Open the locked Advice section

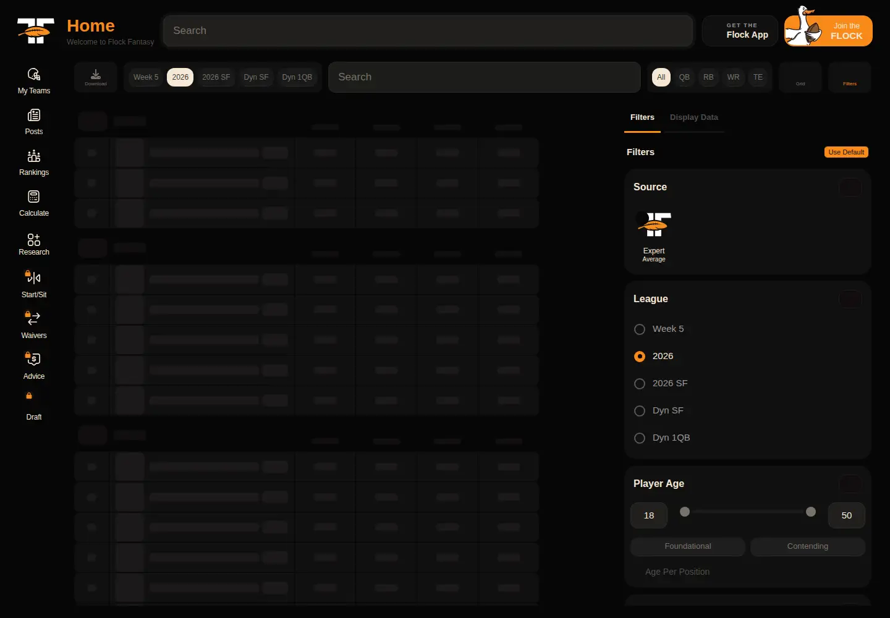point(34,366)
